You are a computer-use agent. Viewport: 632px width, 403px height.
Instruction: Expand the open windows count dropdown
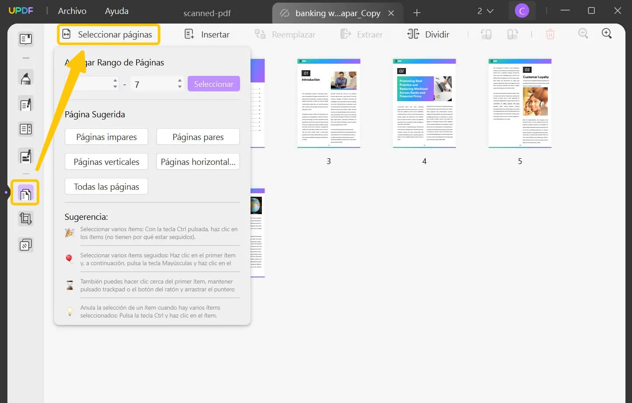pos(485,11)
